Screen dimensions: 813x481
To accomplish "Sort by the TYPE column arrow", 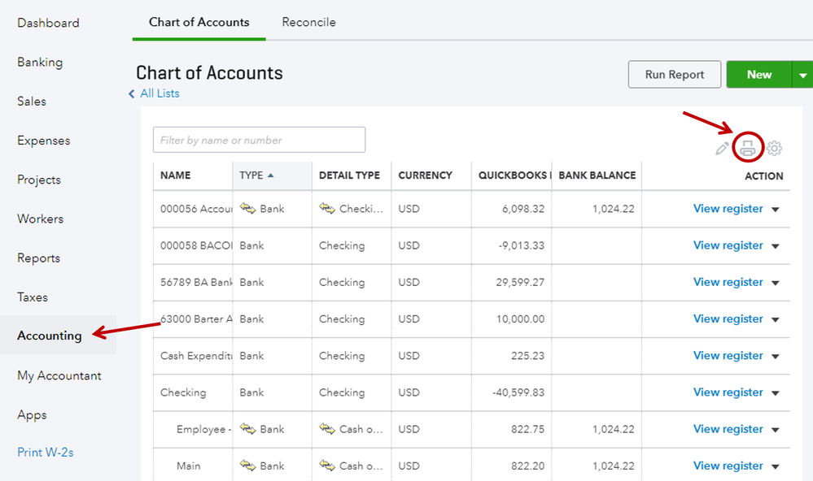I will pos(270,175).
